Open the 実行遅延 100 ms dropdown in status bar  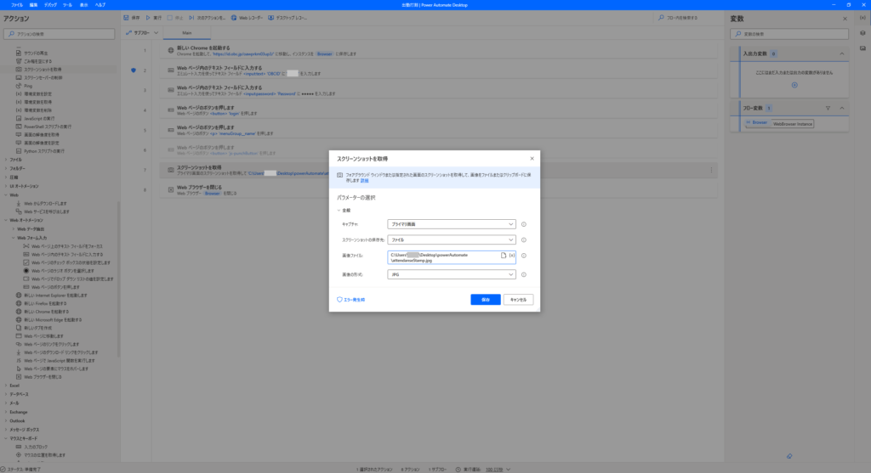[498, 469]
